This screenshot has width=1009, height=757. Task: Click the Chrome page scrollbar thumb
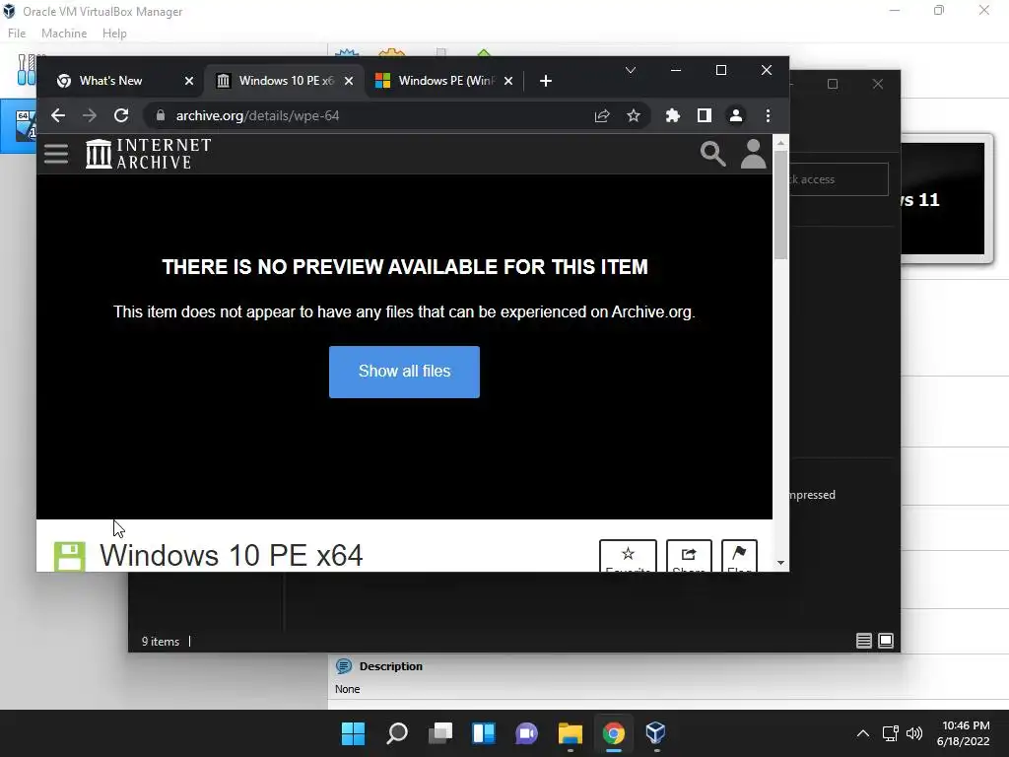tap(780, 205)
